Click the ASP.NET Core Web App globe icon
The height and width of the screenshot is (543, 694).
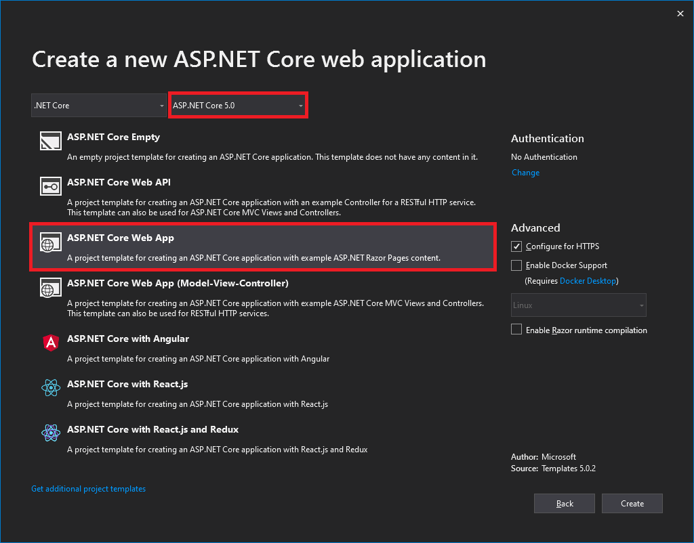(50, 242)
